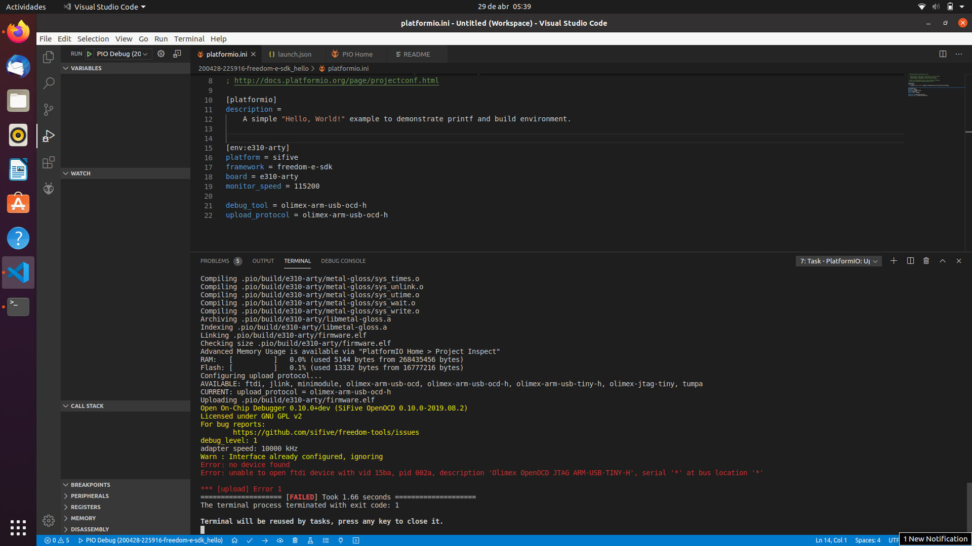Open the Explorer view in activity bar
The image size is (972, 546).
49,57
